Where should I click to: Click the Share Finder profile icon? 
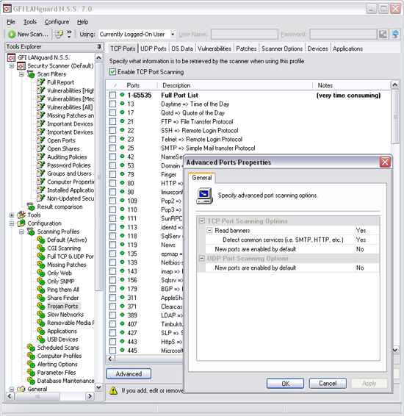tap(41, 298)
